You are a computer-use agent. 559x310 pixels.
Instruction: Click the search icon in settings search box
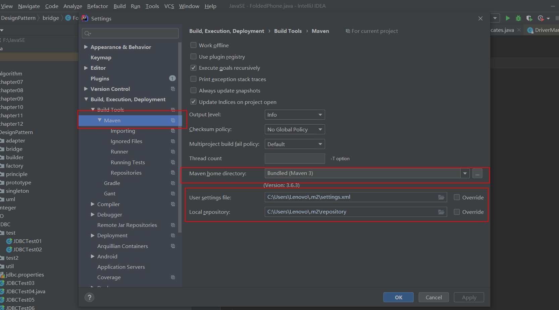point(88,33)
